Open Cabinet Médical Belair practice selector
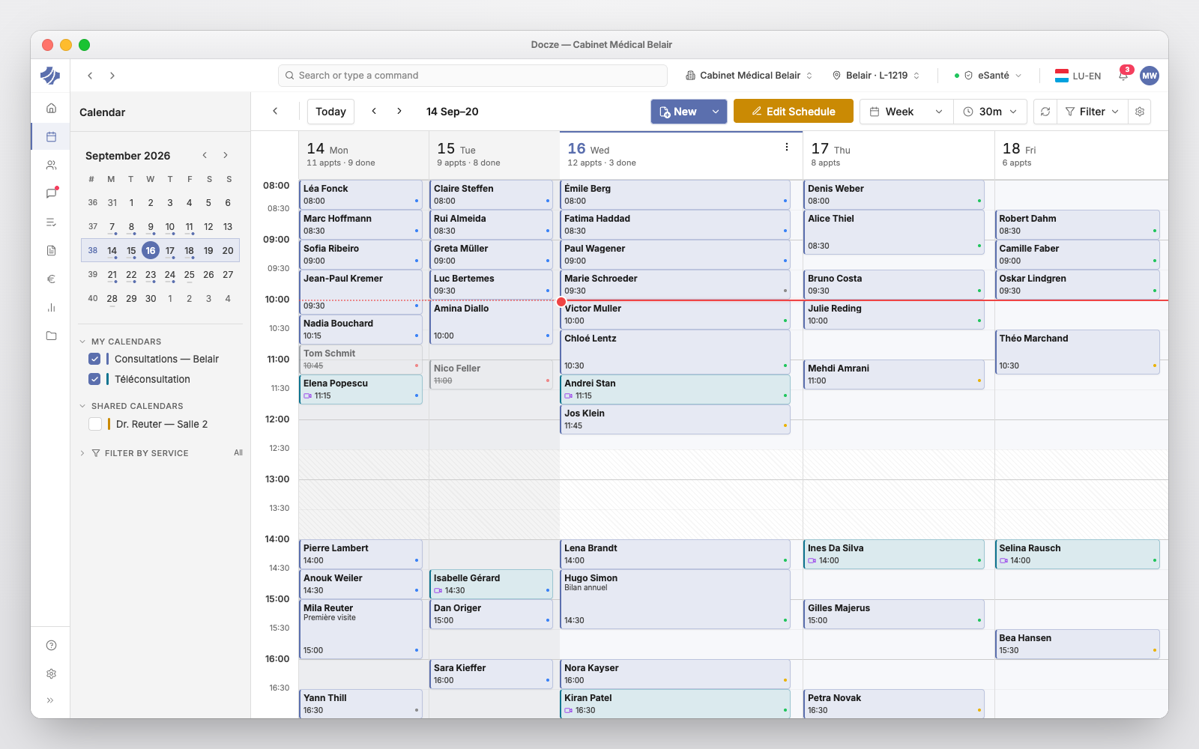 tap(749, 76)
